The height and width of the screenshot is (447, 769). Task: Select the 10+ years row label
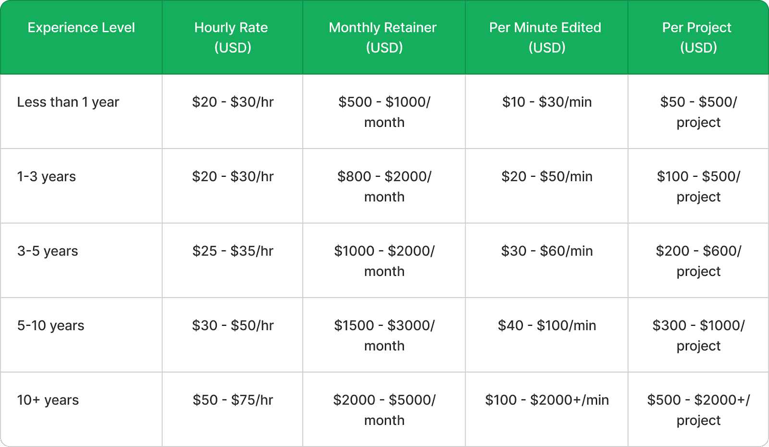(48, 400)
